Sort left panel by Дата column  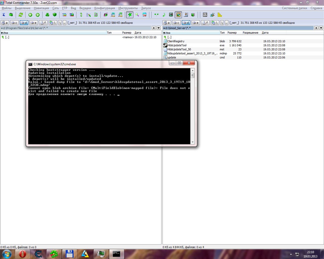(x=148, y=33)
